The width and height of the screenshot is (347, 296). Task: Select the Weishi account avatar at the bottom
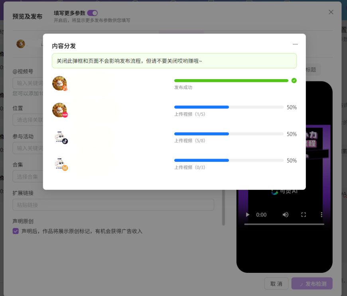pyautogui.click(x=60, y=163)
